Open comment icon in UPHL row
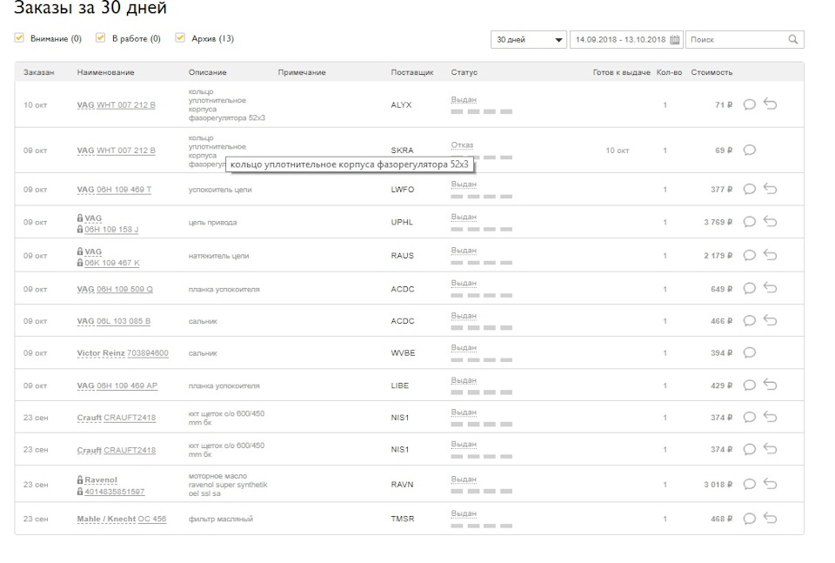Image resolution: width=835 pixels, height=563 pixels. tap(749, 222)
